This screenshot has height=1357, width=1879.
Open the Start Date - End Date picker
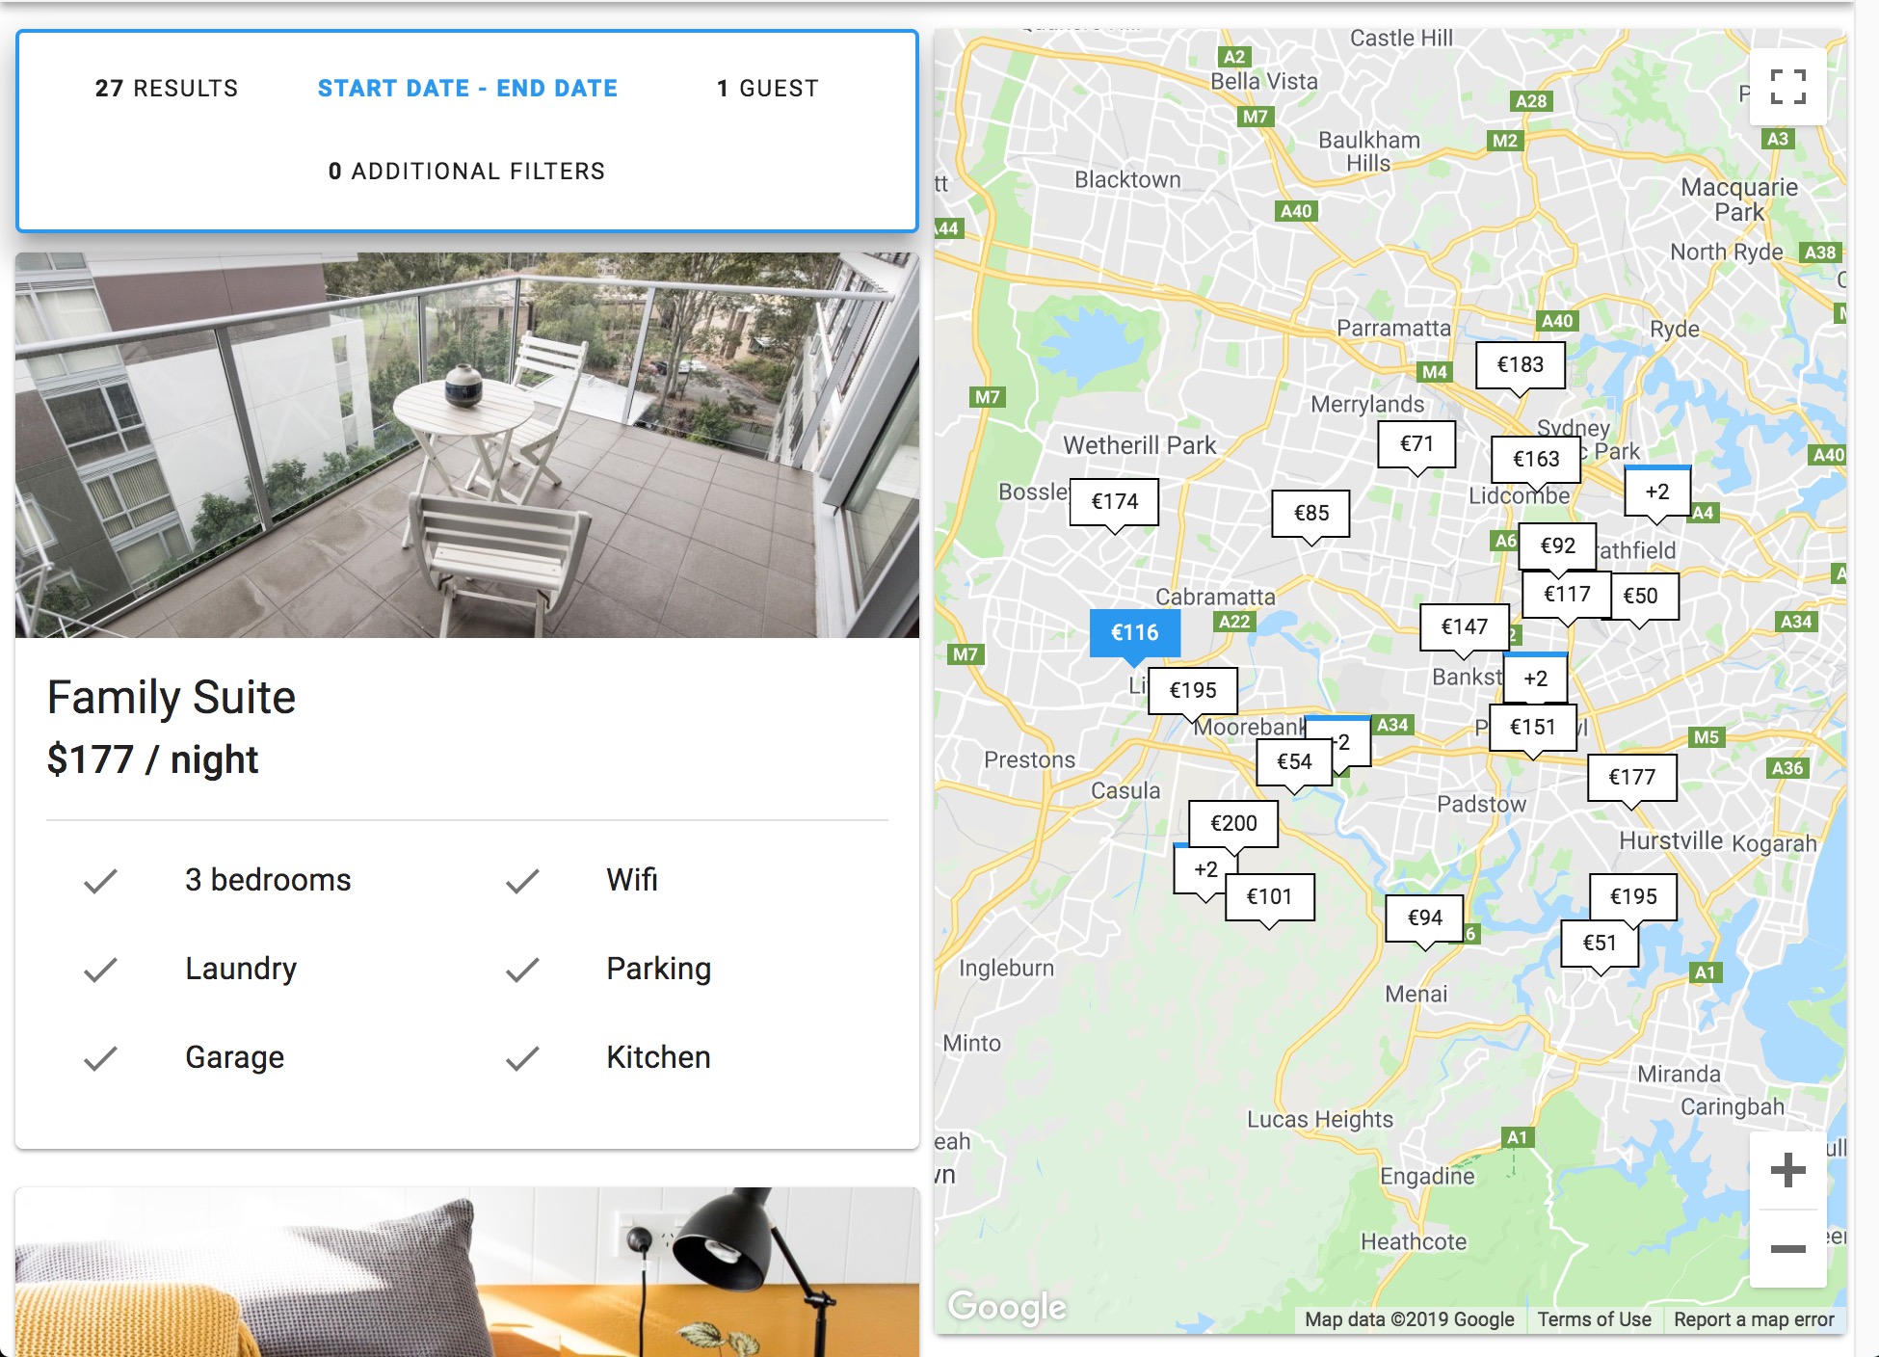point(467,89)
